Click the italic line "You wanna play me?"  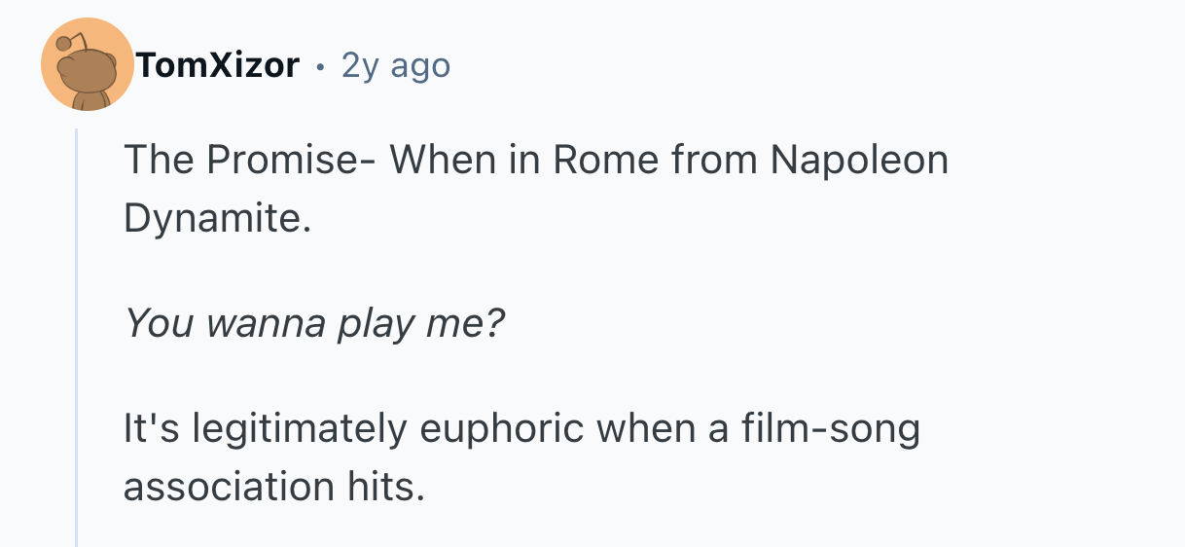(314, 324)
